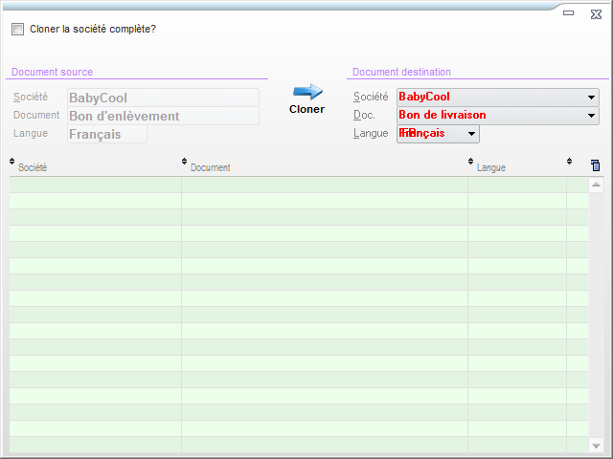Click the Société column header
Viewport: 613px width, 459px height.
[x=96, y=167]
